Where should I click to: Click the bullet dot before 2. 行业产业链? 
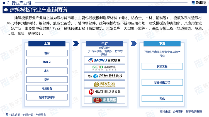coord(4,3)
